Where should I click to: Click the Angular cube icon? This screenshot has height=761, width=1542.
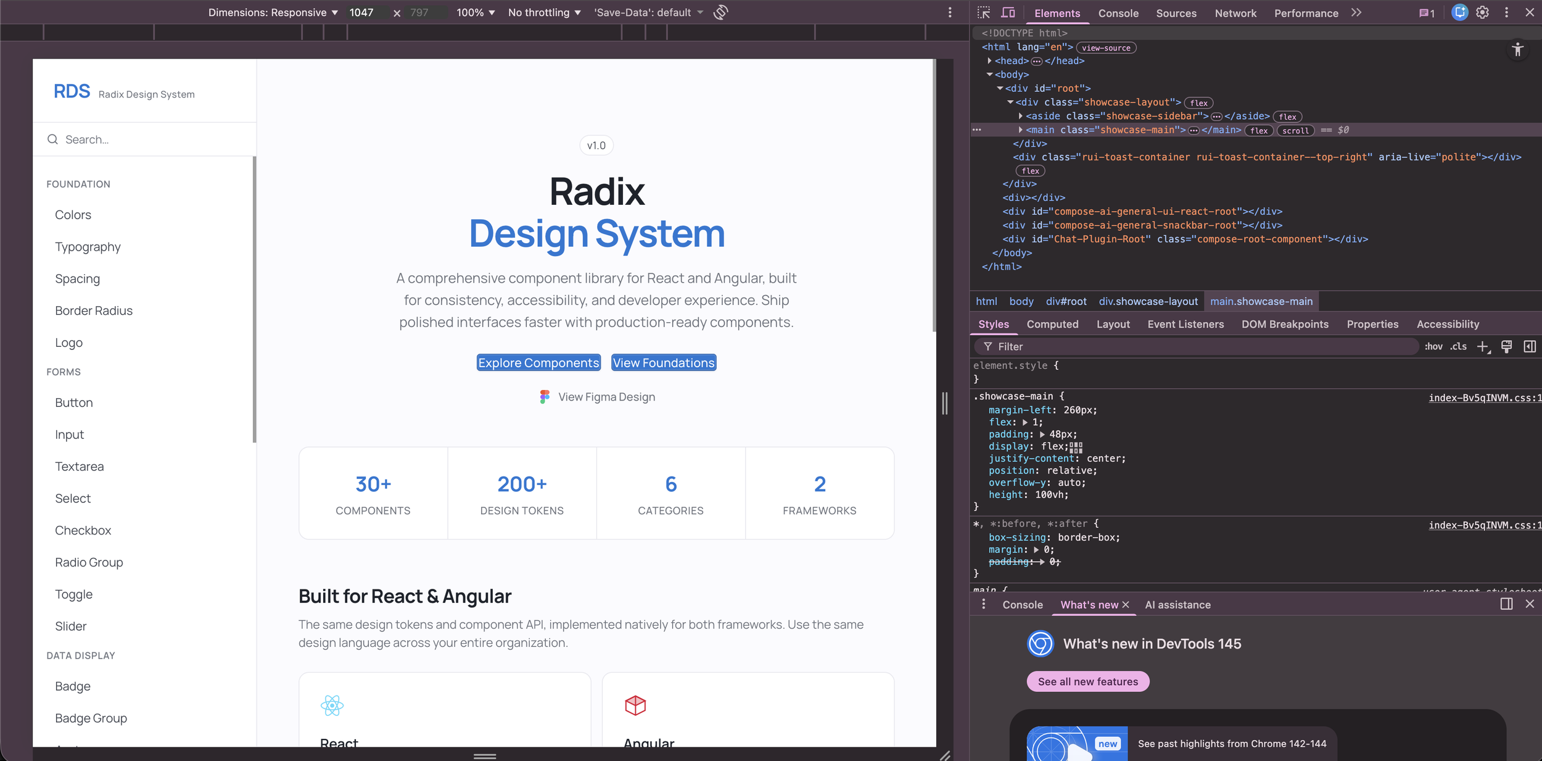tap(635, 705)
